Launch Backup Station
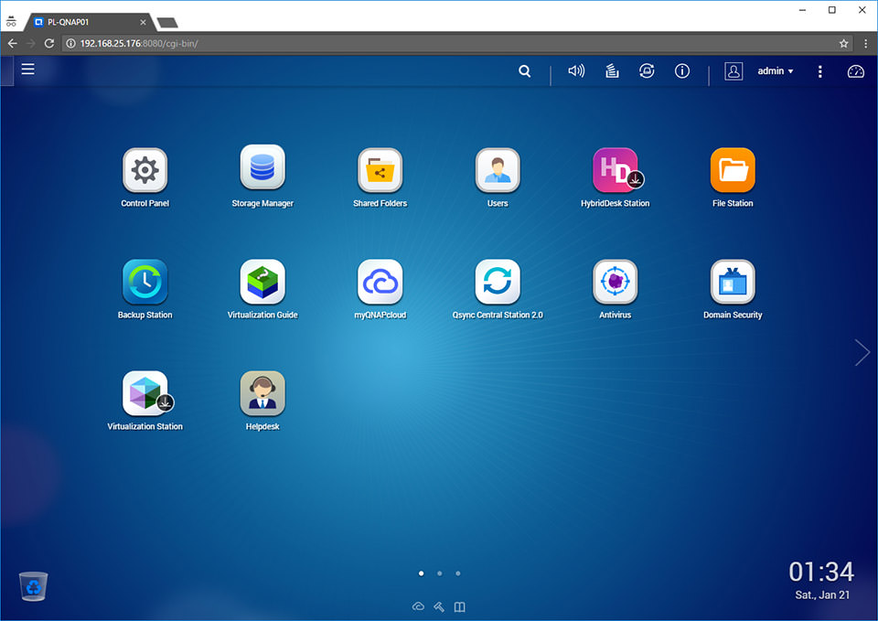This screenshot has height=621, width=878. (x=145, y=281)
